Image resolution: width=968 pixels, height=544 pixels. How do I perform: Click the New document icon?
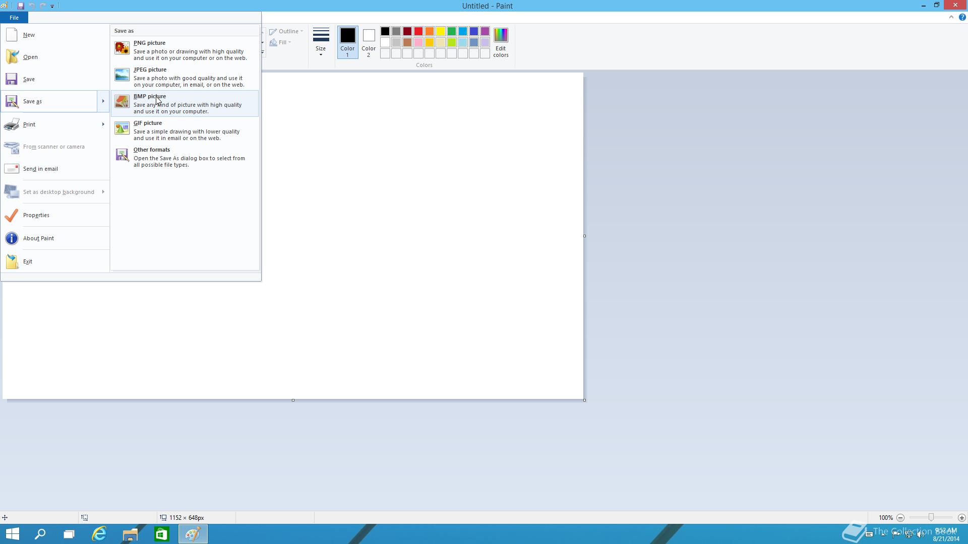[12, 35]
